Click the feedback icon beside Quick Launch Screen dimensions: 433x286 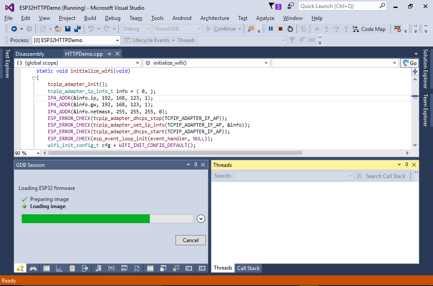[x=290, y=6]
